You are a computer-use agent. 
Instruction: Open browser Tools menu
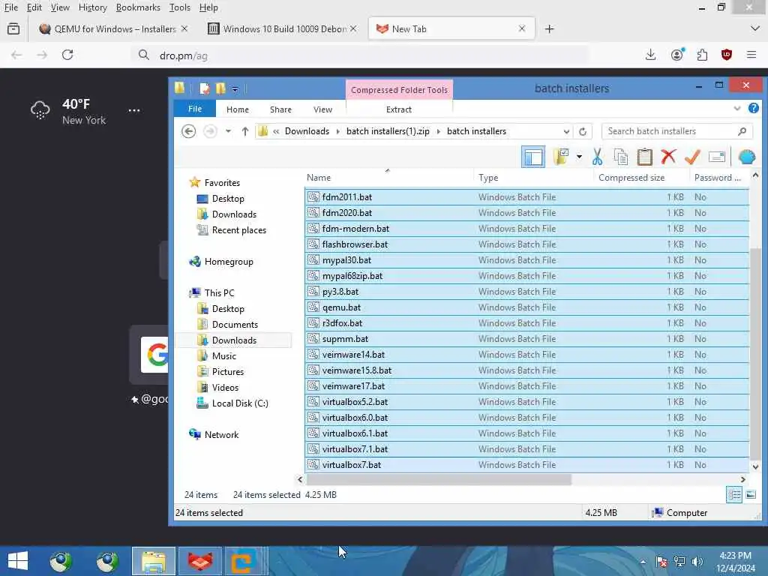pyautogui.click(x=180, y=7)
